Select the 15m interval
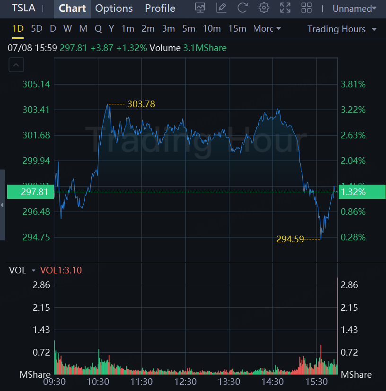The height and width of the screenshot is (391, 386). pos(237,29)
